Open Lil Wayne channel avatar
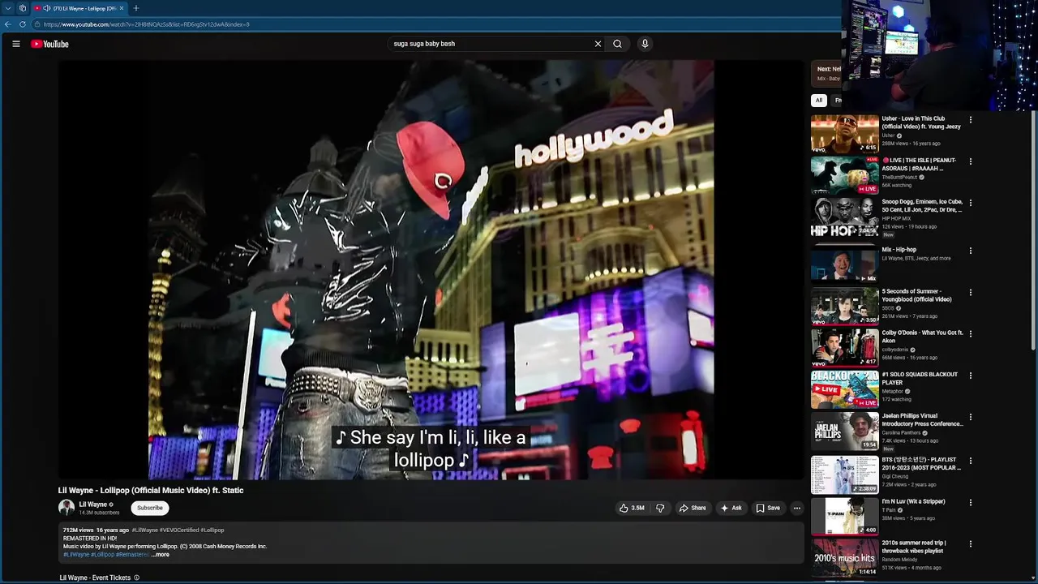Image resolution: width=1038 pixels, height=584 pixels. point(66,508)
